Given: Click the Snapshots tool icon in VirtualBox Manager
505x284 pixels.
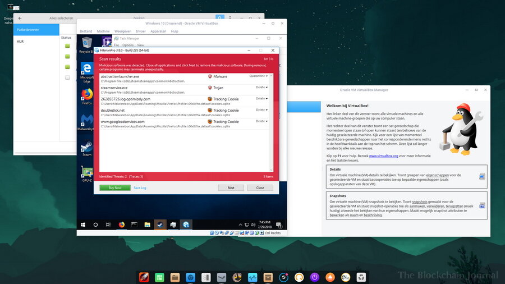Looking at the screenshot, I should pyautogui.click(x=482, y=205).
